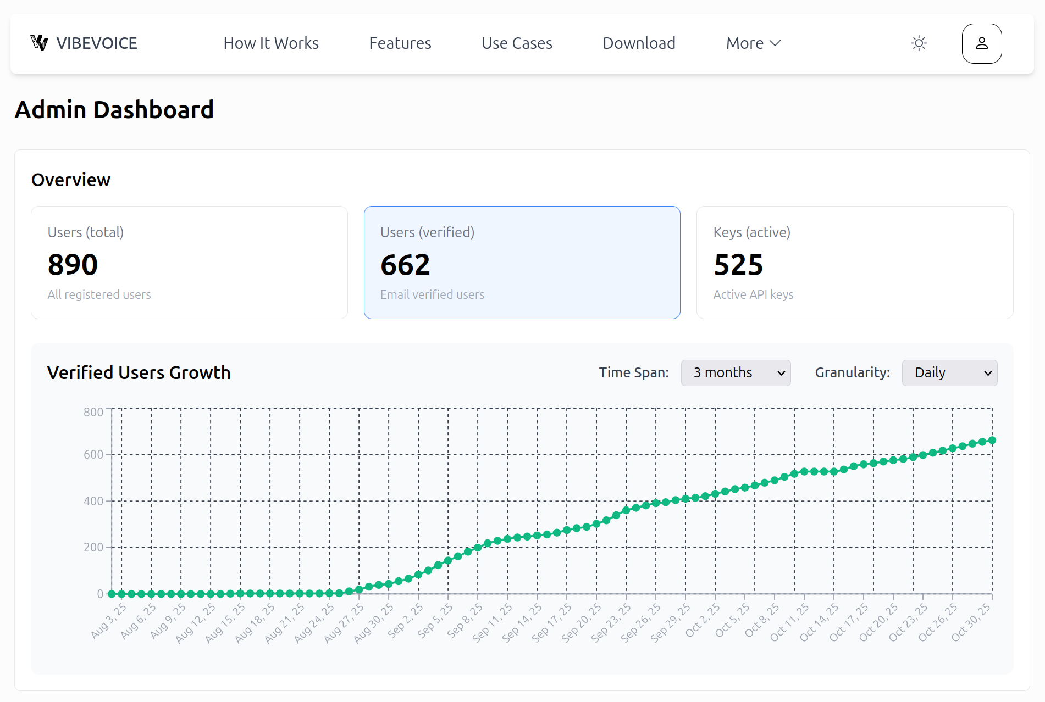
Task: Toggle dark mode with the sun icon
Action: pos(919,43)
